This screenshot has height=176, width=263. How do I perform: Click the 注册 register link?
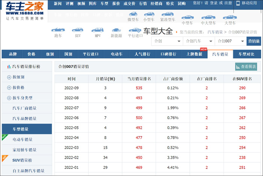(x=228, y=3)
